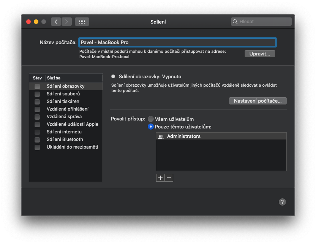Enable the Sdílení obrazovky checkbox
316x244 pixels.
click(37, 86)
